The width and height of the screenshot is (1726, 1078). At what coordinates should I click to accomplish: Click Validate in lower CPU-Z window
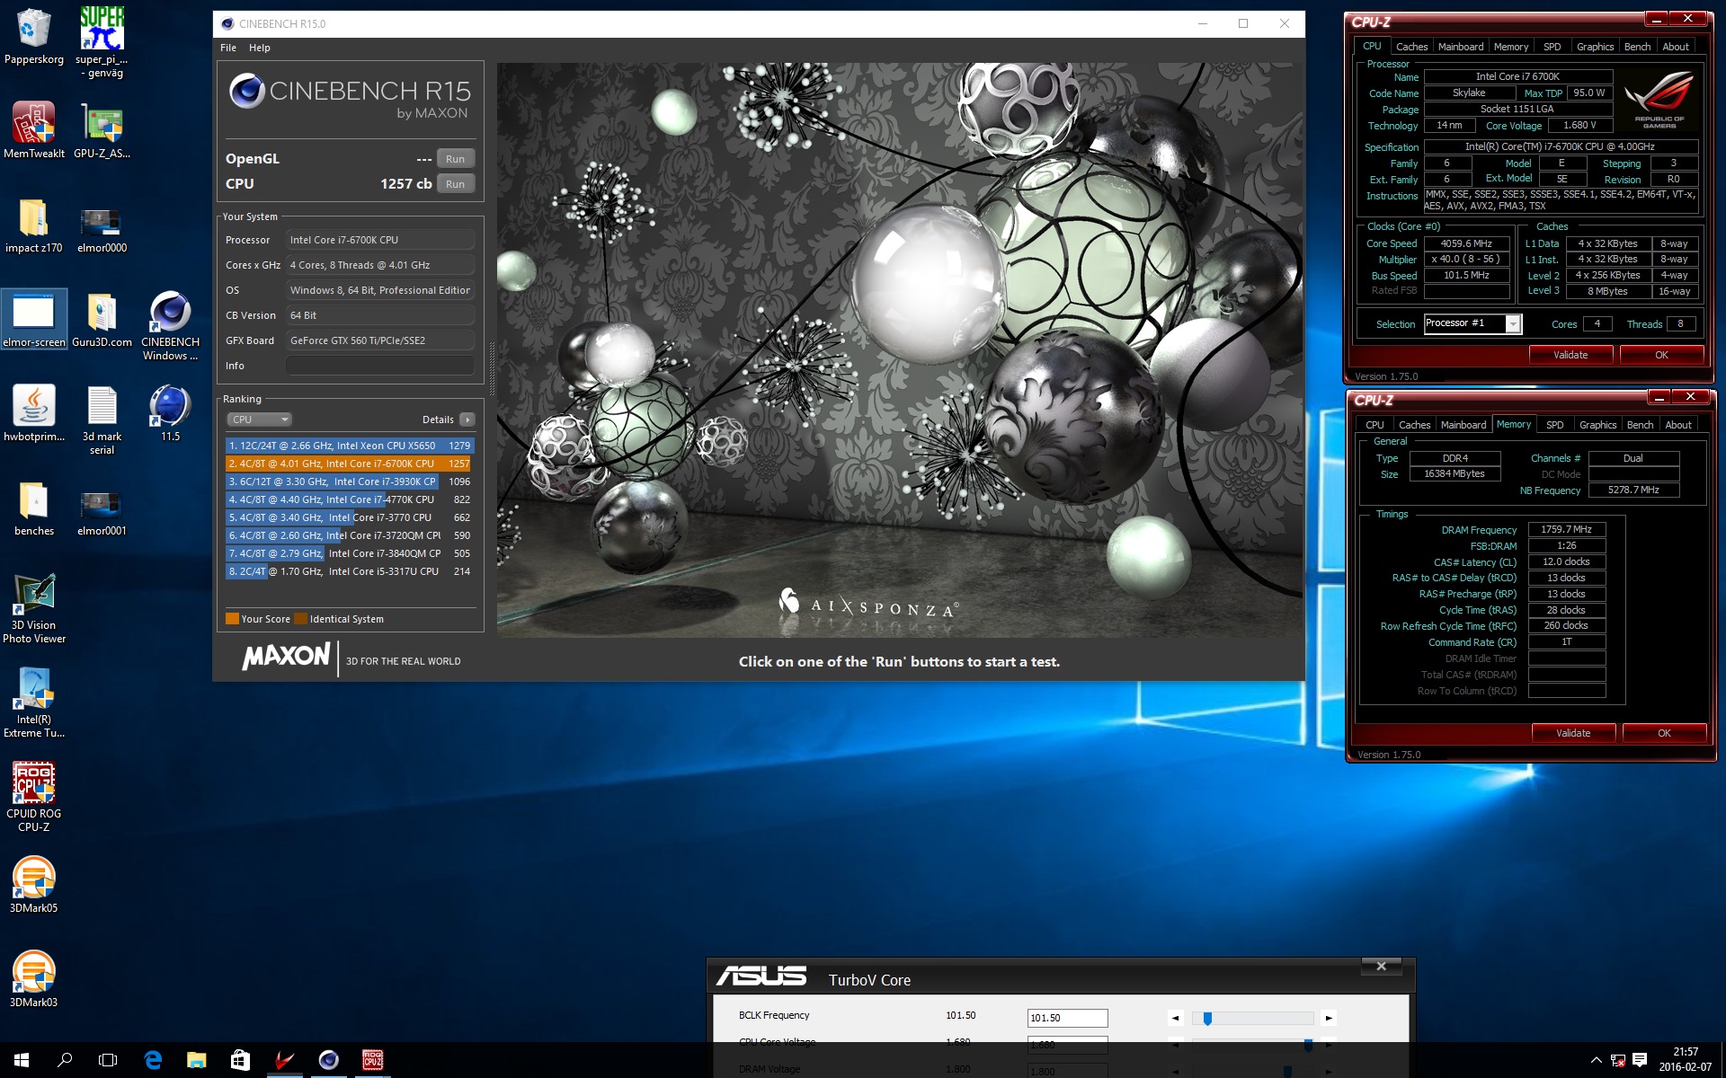(1573, 733)
